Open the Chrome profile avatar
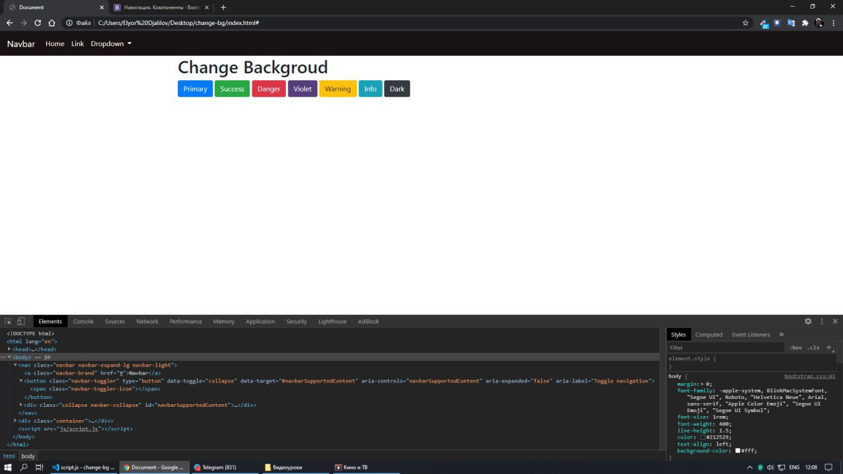The image size is (843, 474). (x=819, y=22)
